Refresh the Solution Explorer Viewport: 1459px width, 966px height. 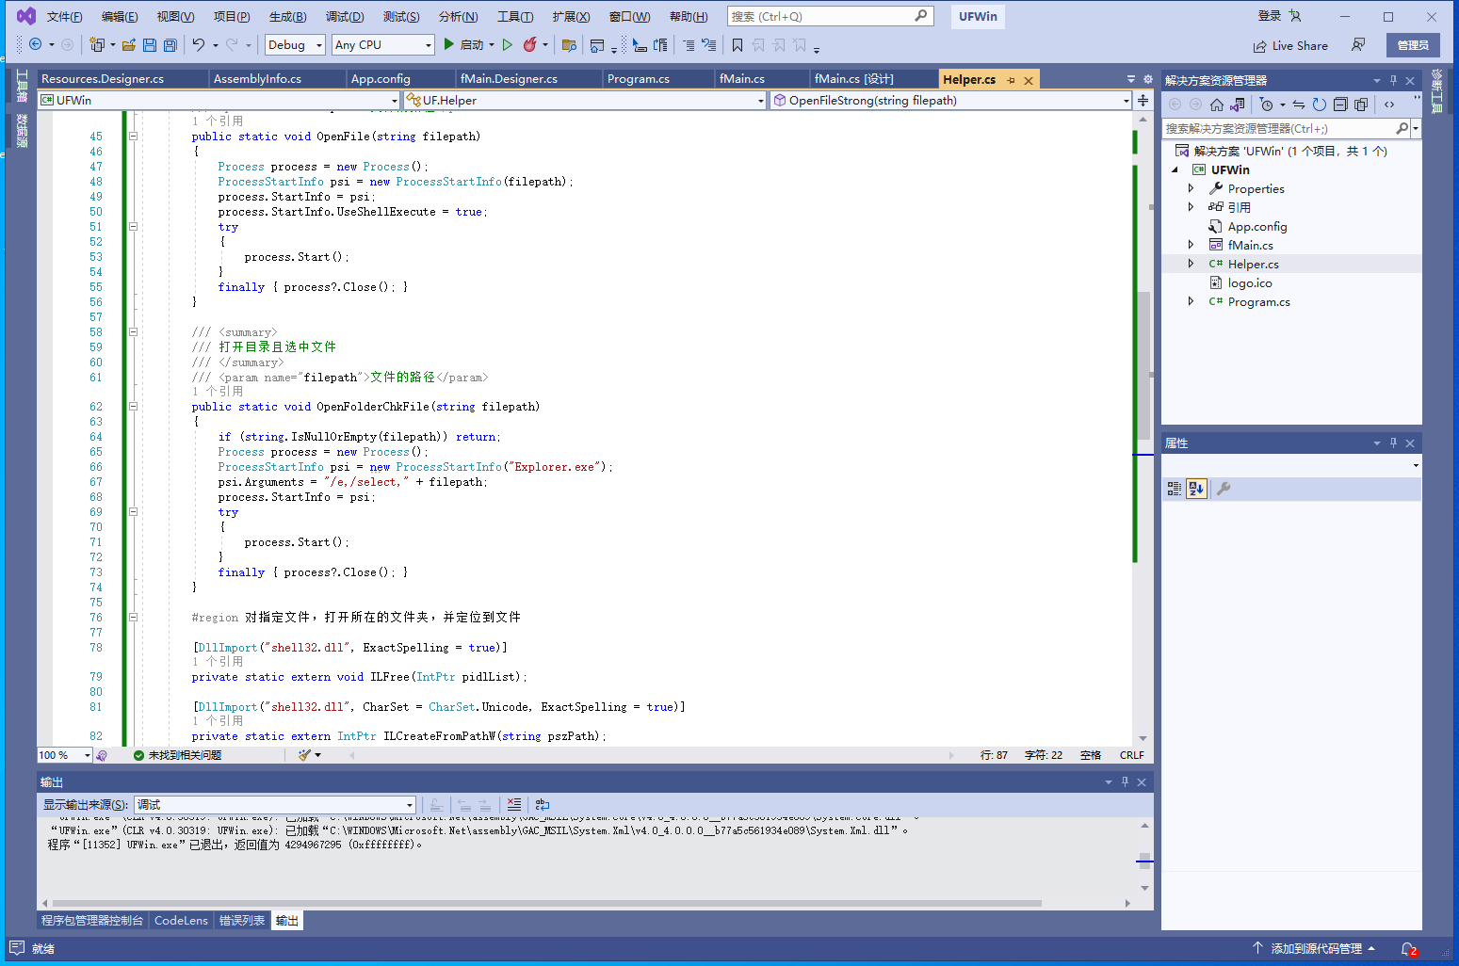click(1320, 105)
